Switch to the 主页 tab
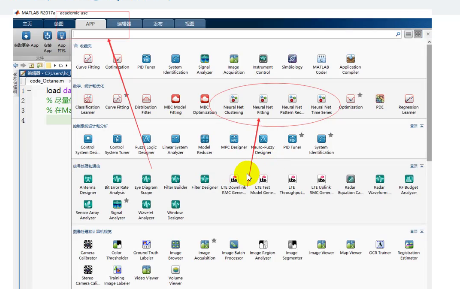Viewport: 460px width, 289px height. tap(27, 24)
